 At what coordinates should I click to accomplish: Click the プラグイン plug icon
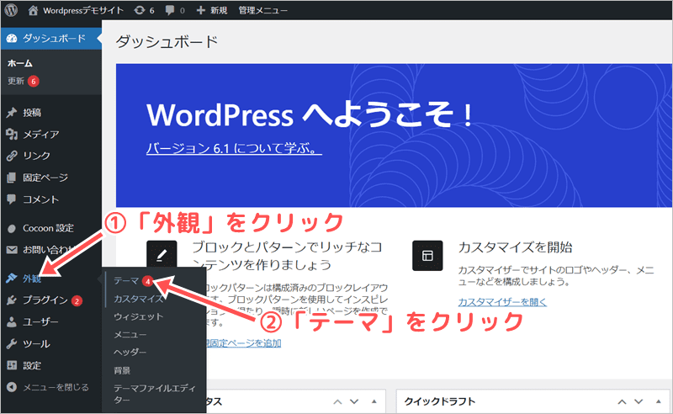pos(11,300)
